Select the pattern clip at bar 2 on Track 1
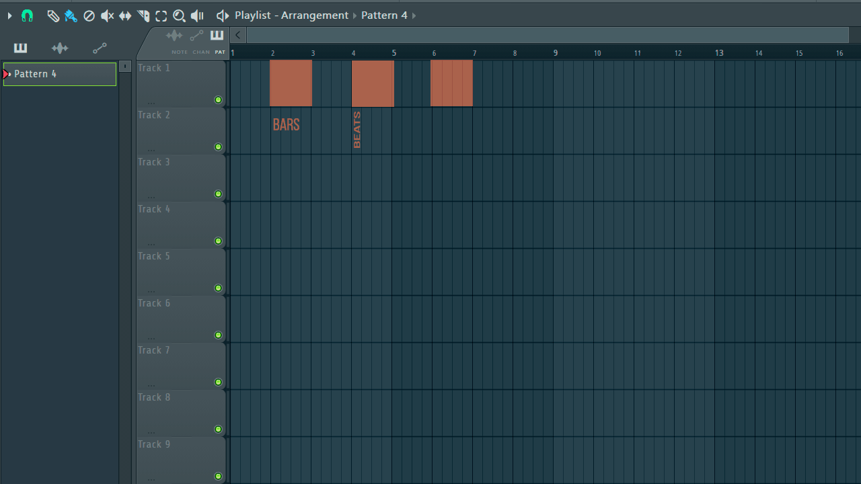The height and width of the screenshot is (484, 861). click(291, 83)
